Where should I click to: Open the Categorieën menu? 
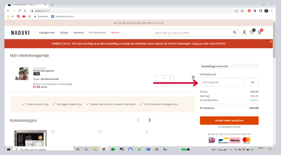[47, 33]
